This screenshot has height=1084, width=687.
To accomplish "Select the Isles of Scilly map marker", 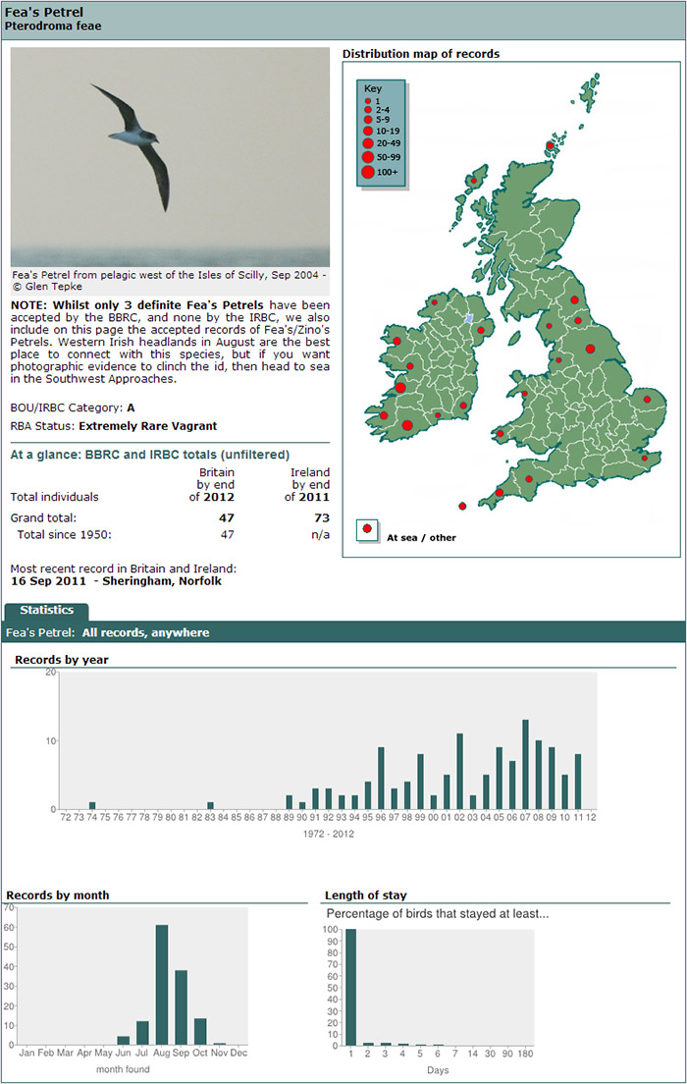I will [x=462, y=507].
